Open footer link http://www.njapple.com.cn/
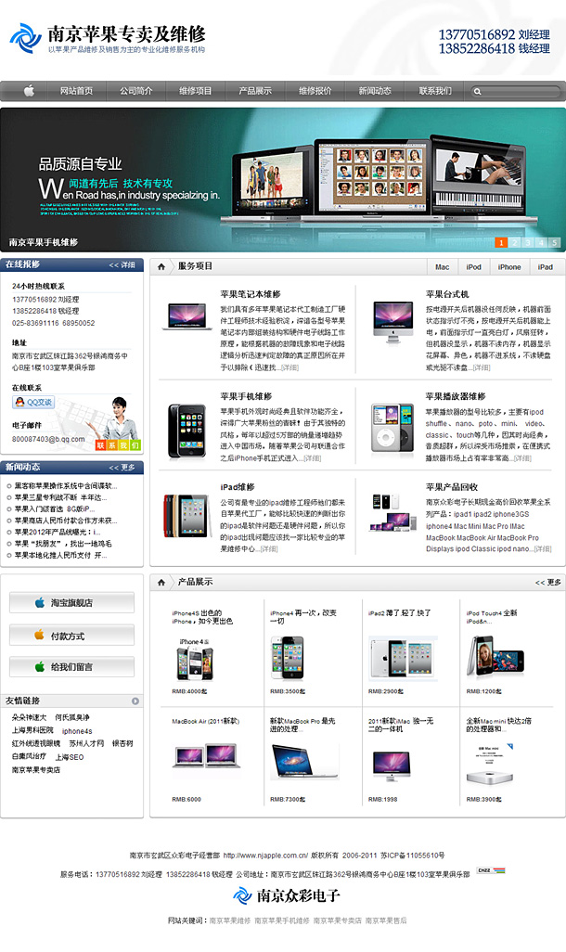566x952 pixels. (x=265, y=856)
